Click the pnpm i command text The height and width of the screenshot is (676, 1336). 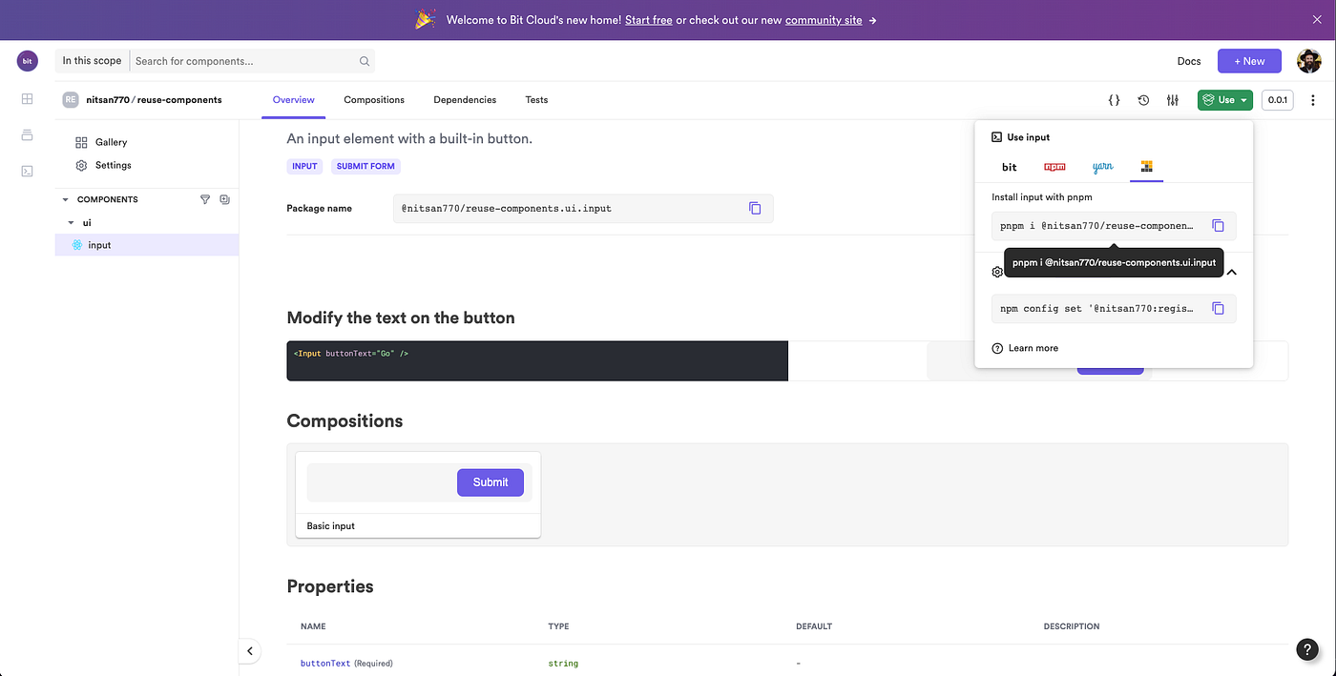1096,226
